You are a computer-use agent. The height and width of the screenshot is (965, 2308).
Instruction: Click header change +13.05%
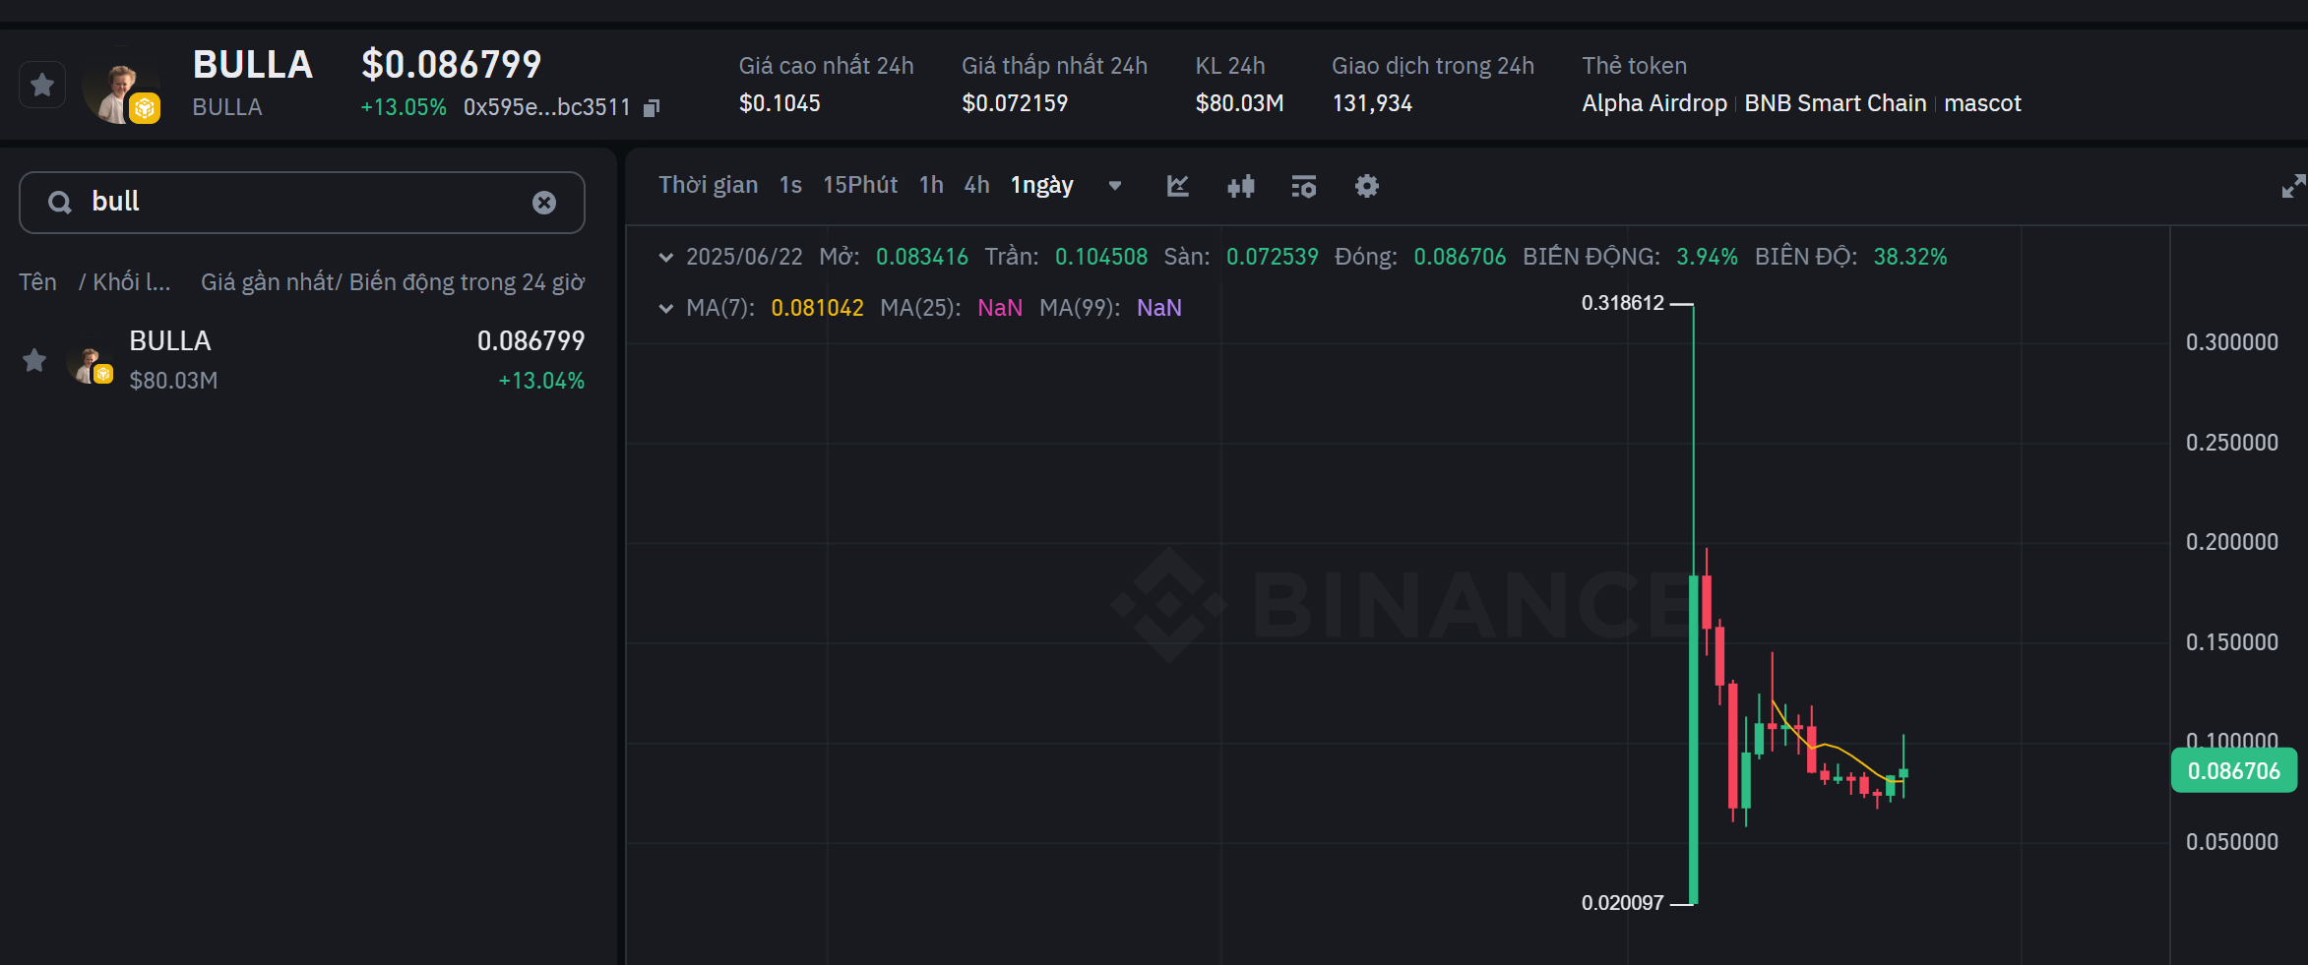point(404,107)
